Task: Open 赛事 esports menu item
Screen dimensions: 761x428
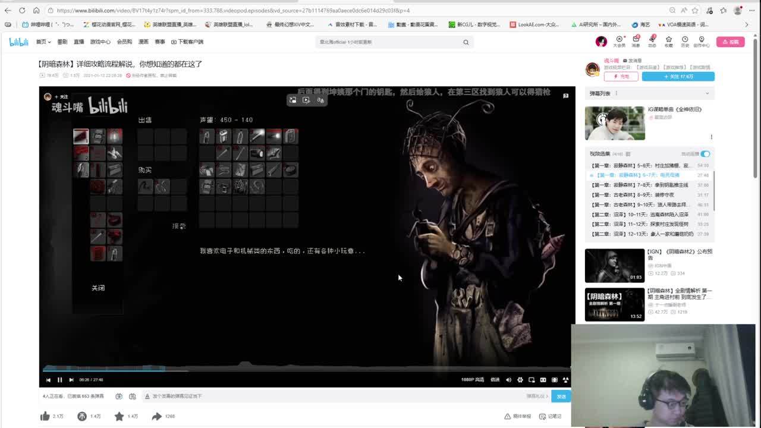Action: tap(160, 42)
